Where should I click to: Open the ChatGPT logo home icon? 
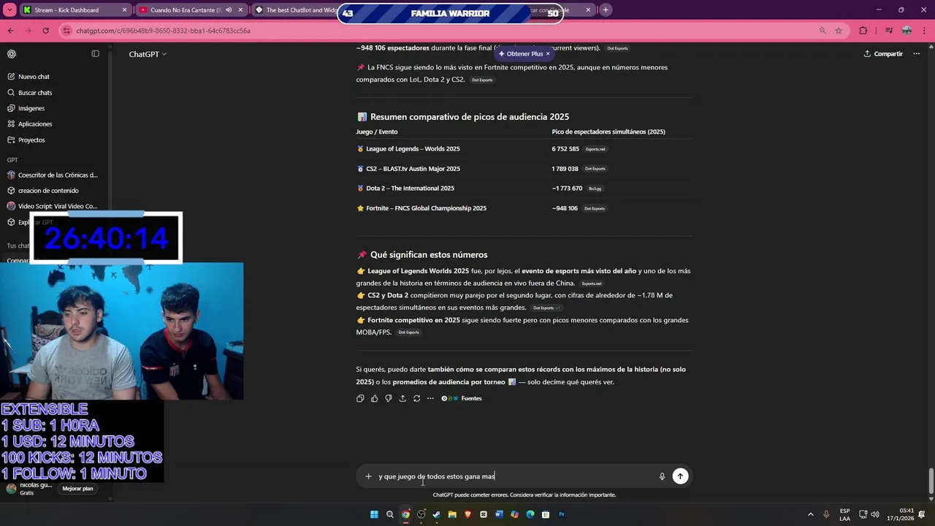(12, 54)
